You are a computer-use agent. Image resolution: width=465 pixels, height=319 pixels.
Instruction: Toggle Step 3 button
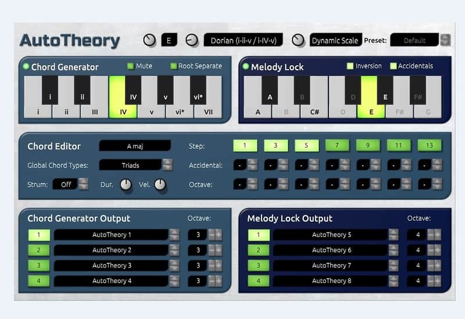click(x=276, y=145)
